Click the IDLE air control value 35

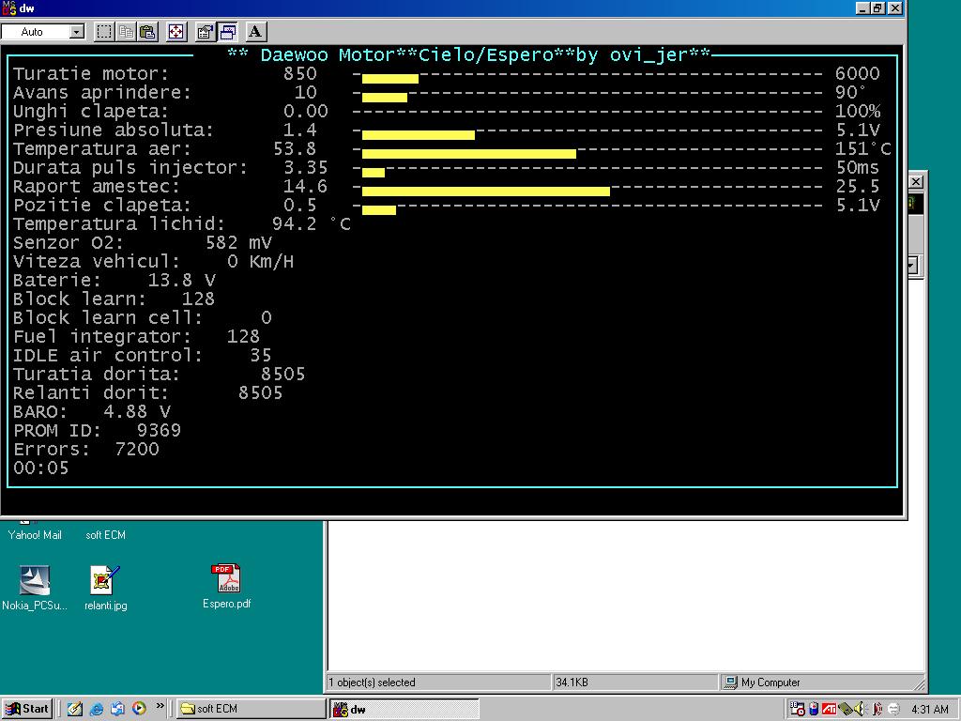point(261,355)
